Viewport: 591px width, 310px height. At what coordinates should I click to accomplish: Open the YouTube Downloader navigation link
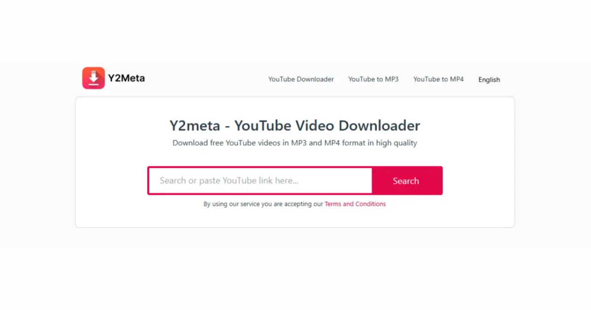(x=301, y=79)
